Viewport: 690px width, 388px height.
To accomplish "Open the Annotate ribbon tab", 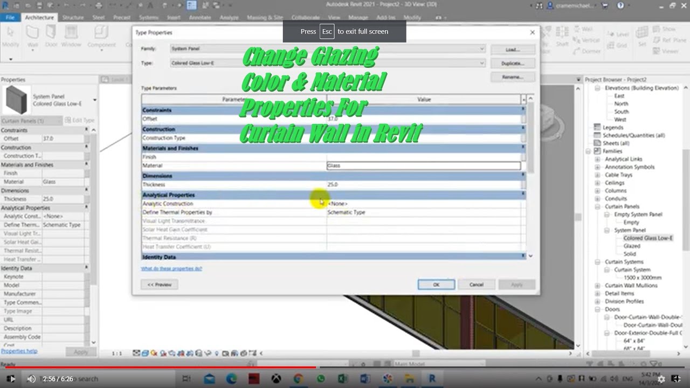I will 200,17.
